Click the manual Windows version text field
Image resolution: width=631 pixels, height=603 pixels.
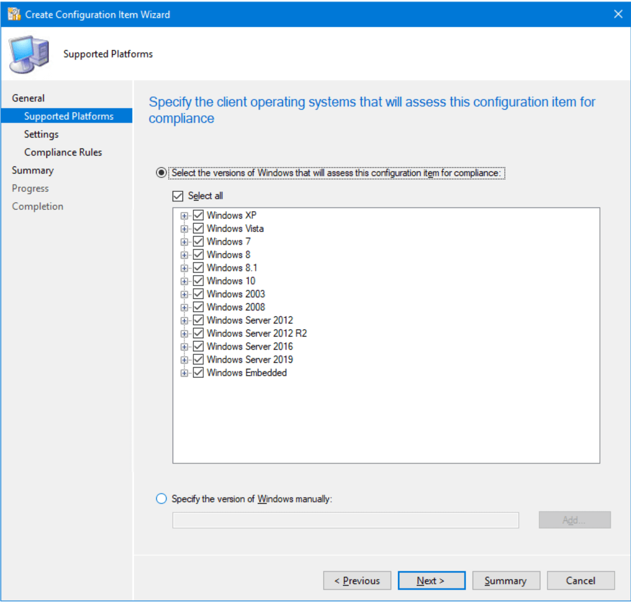click(346, 520)
